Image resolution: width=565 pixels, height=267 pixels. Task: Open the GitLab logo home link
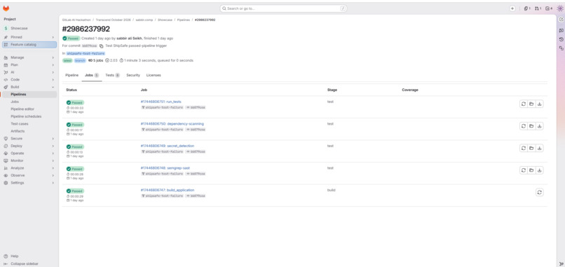coord(6,8)
